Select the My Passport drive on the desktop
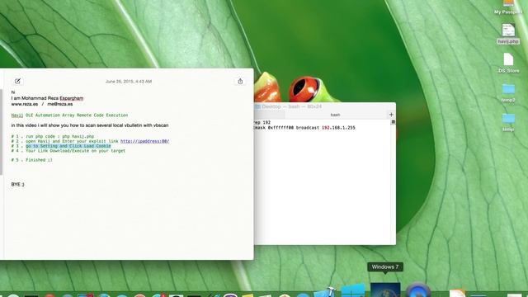The width and height of the screenshot is (528, 297). [x=508, y=7]
